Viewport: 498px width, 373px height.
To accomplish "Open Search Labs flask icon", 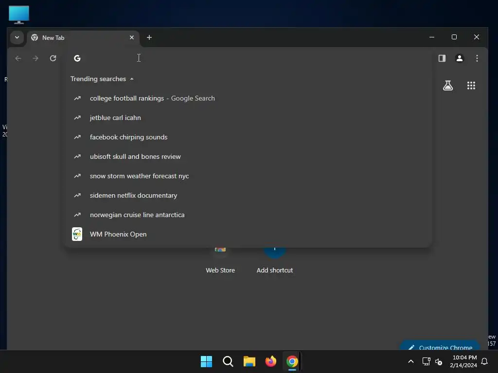I will [x=448, y=85].
